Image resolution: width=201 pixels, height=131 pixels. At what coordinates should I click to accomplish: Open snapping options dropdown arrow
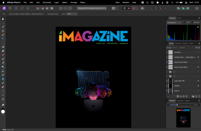[137, 8]
